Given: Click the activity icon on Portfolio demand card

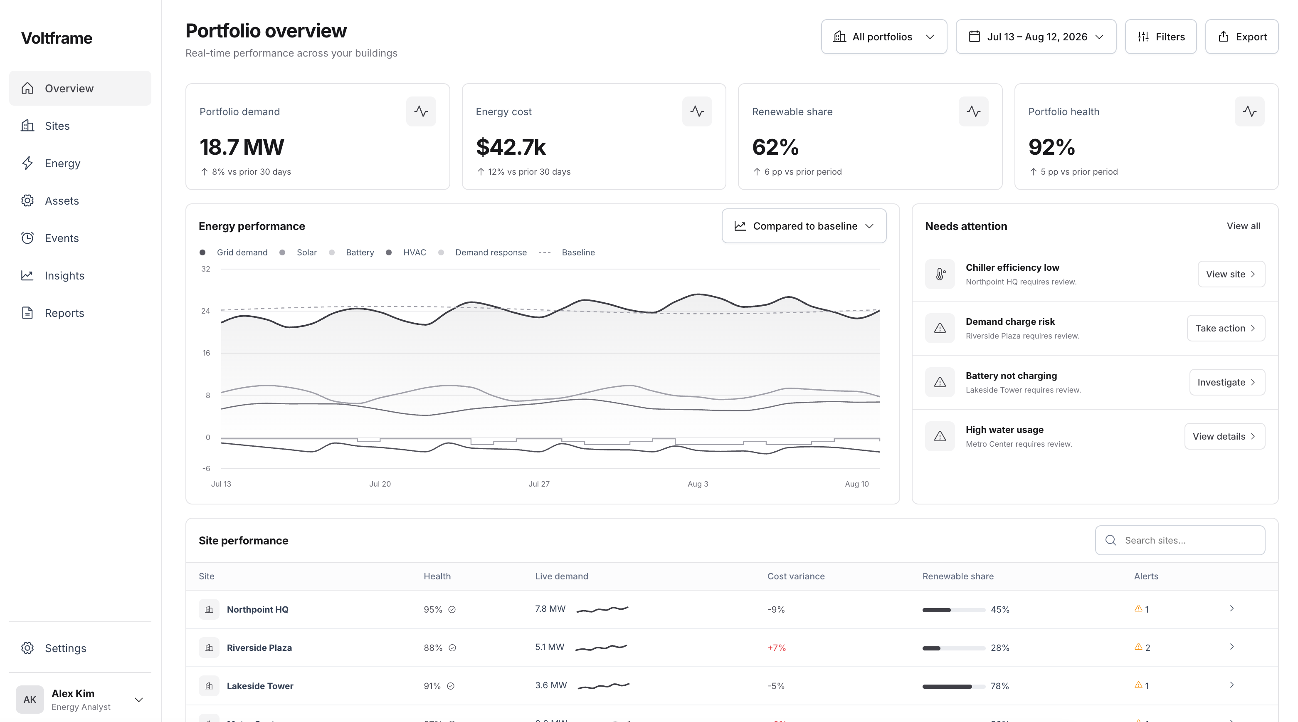Looking at the screenshot, I should click(x=421, y=111).
